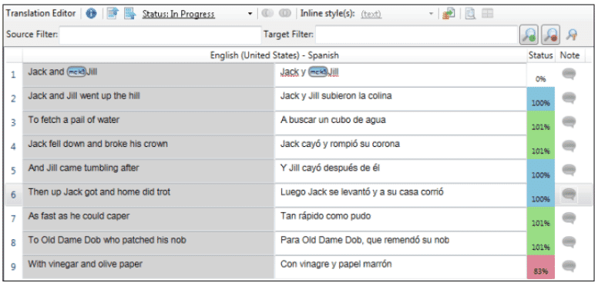Click green 101% status of row 4
Screen dimensions: 598x286
(x=541, y=147)
